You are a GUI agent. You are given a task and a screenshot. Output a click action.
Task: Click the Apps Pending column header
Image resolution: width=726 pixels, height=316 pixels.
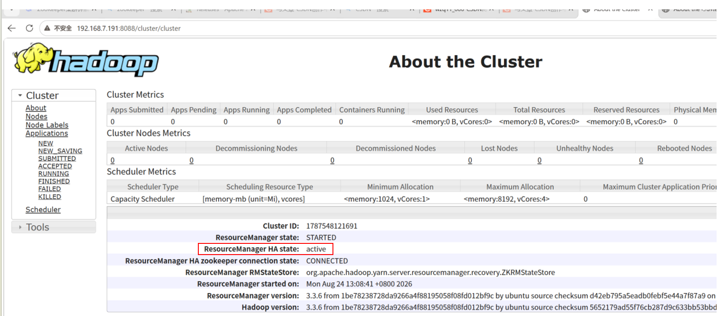[x=193, y=110]
